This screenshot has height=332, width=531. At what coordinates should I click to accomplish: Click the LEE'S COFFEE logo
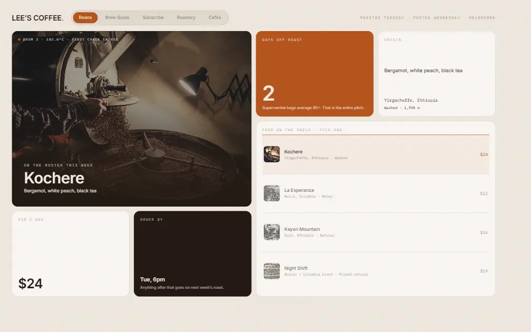(37, 18)
